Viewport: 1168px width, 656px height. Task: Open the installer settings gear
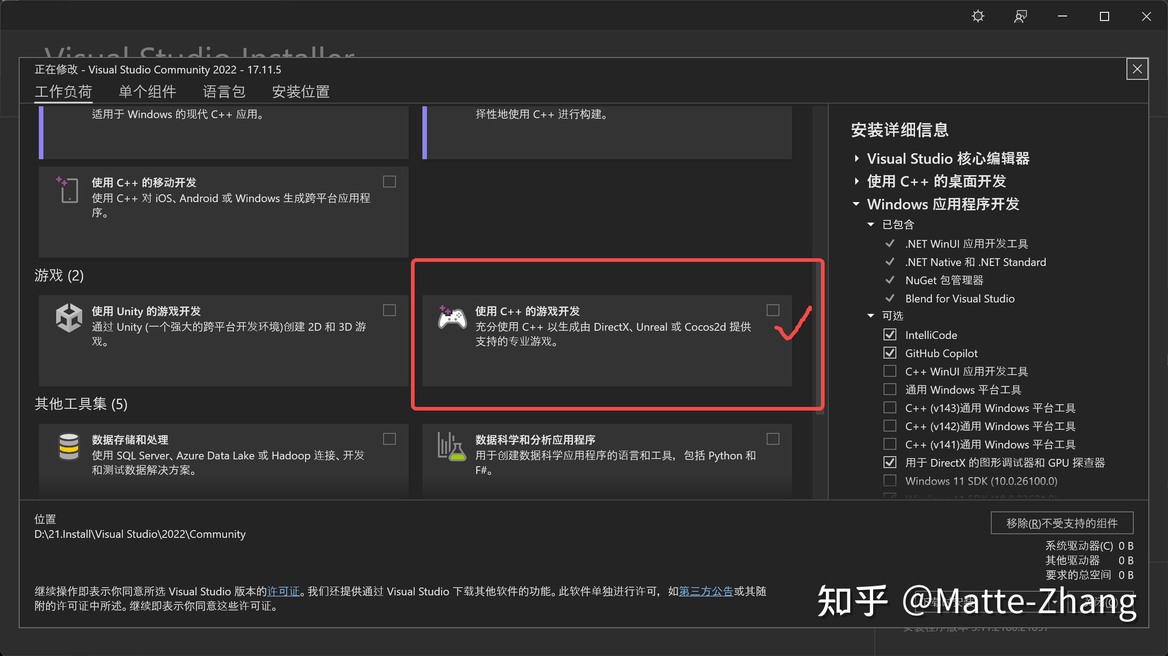pyautogui.click(x=977, y=16)
